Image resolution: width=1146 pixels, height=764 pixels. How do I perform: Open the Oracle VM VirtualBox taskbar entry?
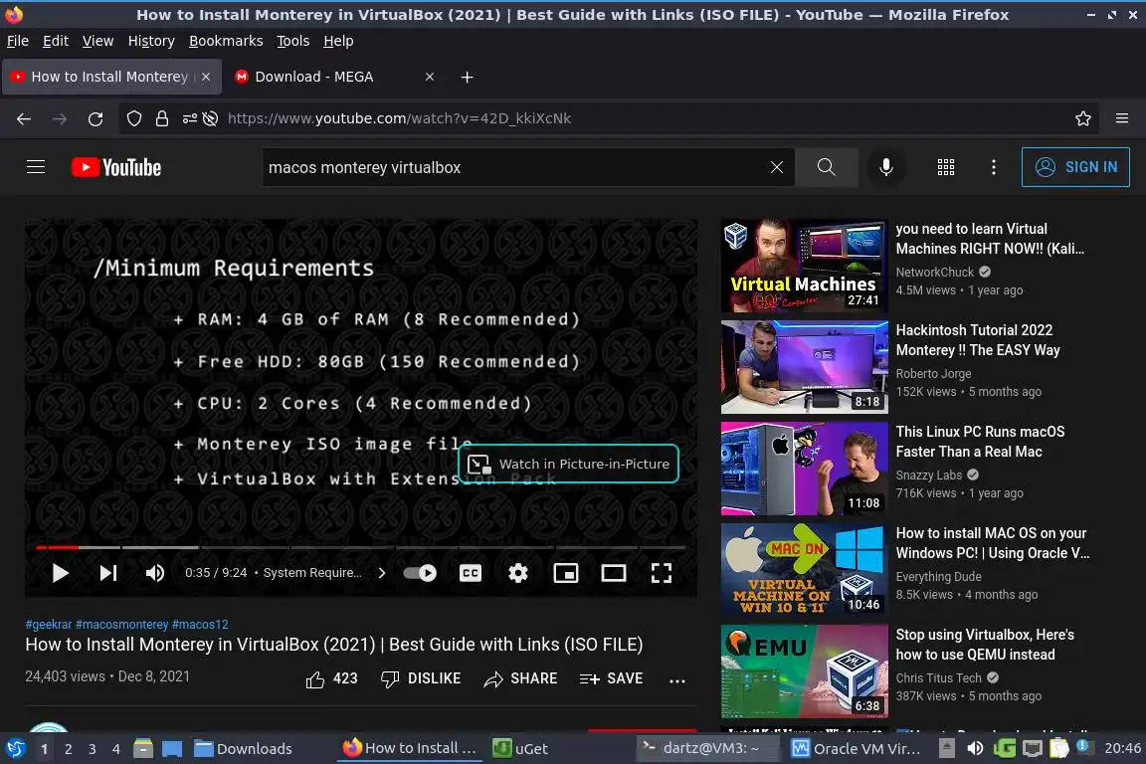pyautogui.click(x=857, y=749)
